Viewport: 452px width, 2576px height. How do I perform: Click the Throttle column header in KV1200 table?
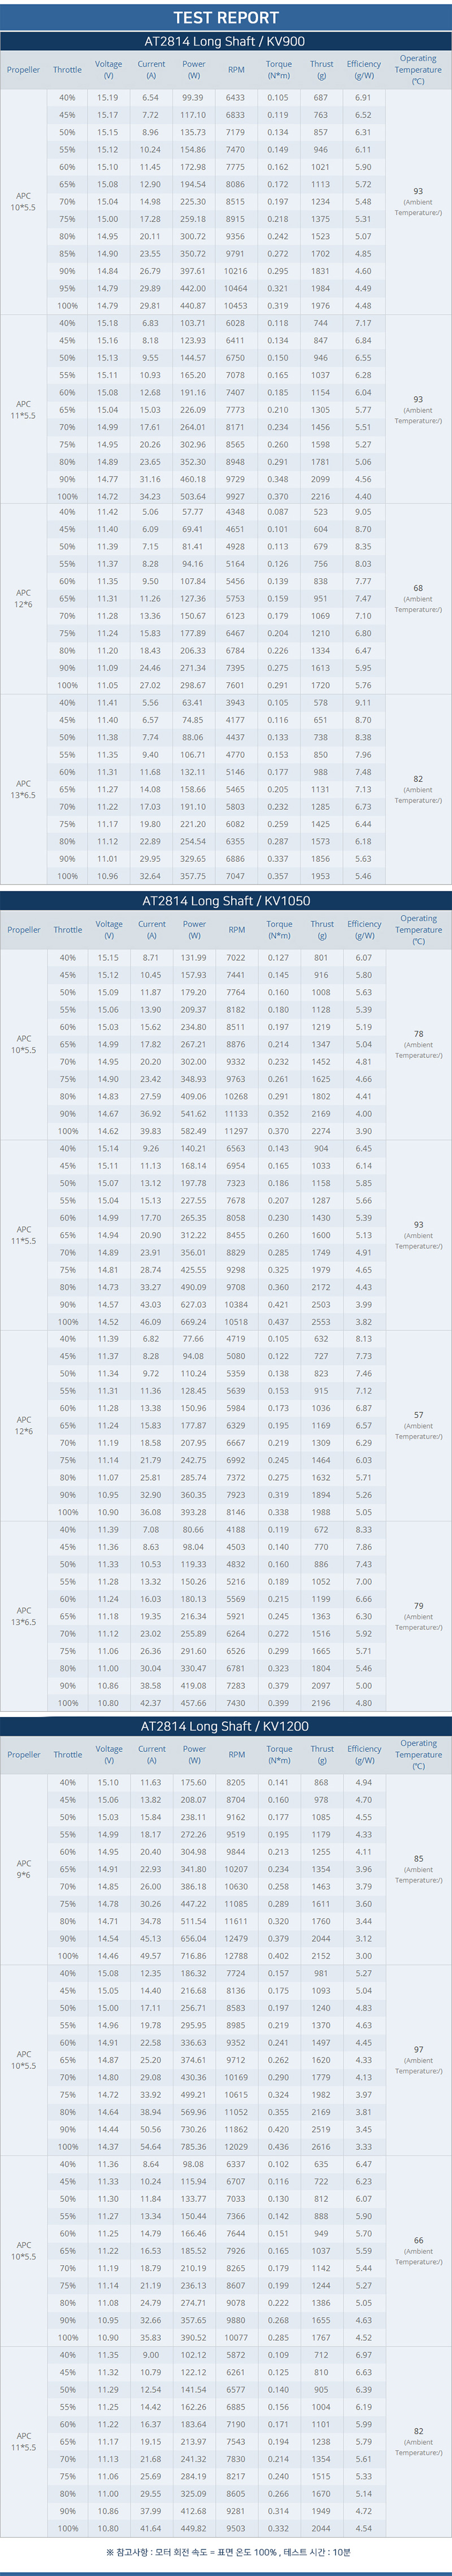click(68, 1754)
